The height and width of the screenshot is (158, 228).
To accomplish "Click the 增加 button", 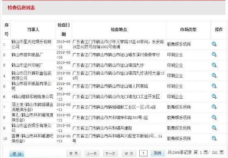I will pos(17,153).
